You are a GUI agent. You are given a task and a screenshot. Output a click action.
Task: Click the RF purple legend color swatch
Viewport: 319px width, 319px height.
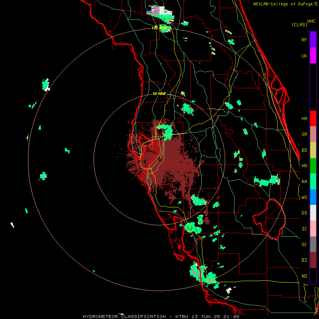coord(313,40)
